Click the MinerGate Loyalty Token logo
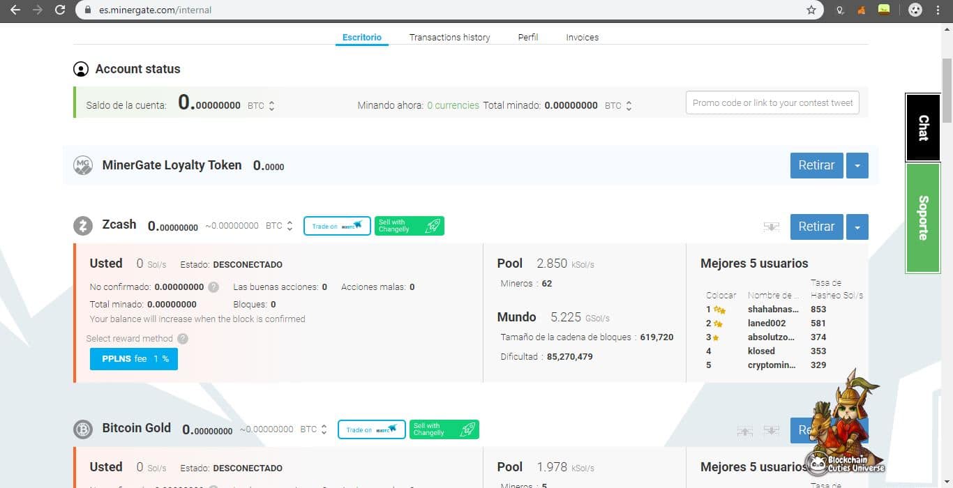The image size is (953, 488). [x=83, y=165]
